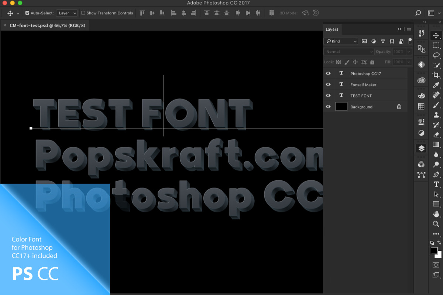This screenshot has height=295, width=443.
Task: Hide the TEST FONT layer
Action: pos(328,96)
